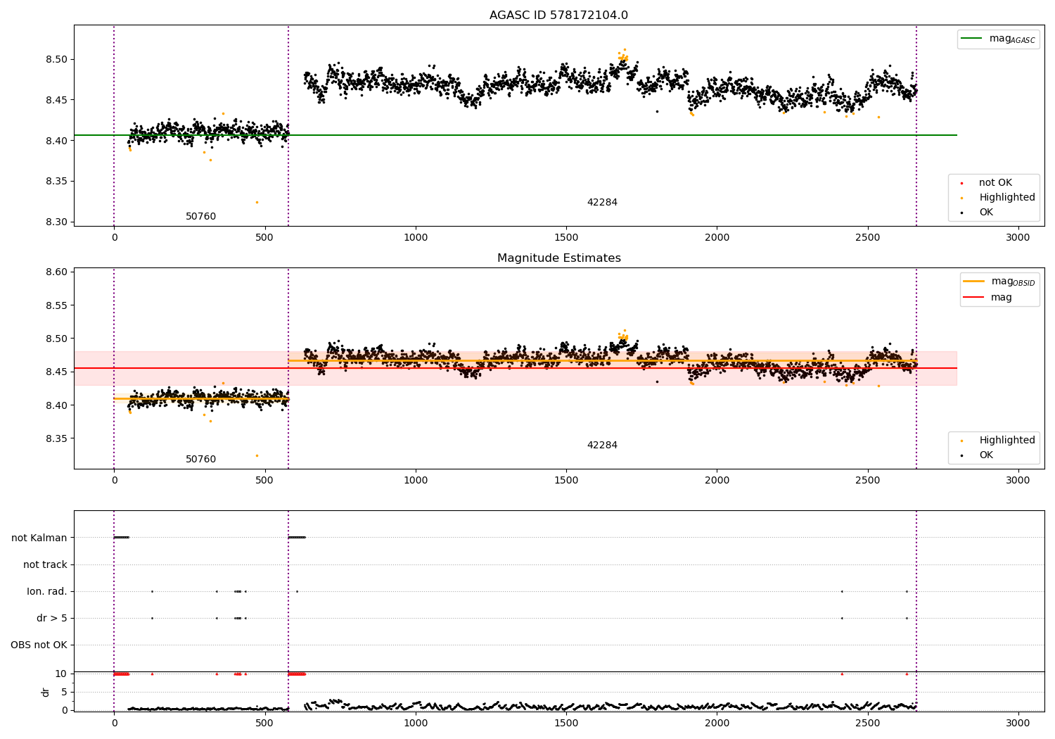The image size is (1055, 739).
Task: Click the '42284' label in the AGASC ID plot
Action: coord(602,203)
